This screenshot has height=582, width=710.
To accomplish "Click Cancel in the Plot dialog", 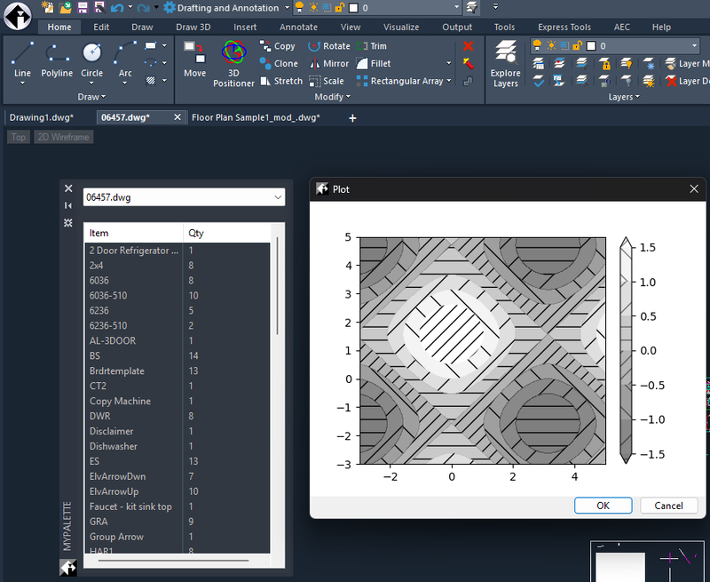I will coord(668,506).
